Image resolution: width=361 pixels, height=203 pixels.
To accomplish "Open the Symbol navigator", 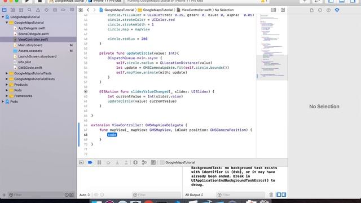I will (x=21, y=10).
